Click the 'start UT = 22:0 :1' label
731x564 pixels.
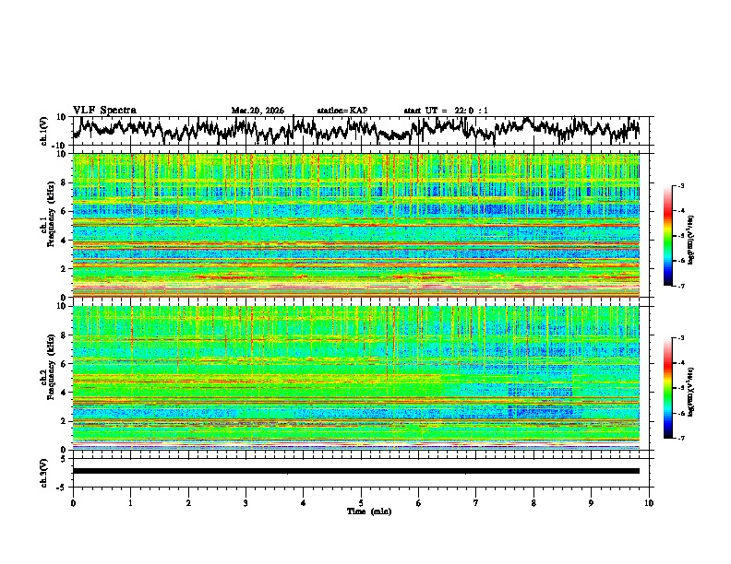pyautogui.click(x=446, y=111)
